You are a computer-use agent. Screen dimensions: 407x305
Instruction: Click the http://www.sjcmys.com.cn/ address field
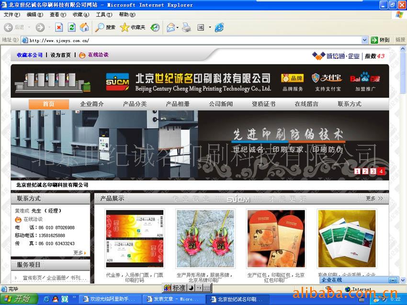point(195,40)
